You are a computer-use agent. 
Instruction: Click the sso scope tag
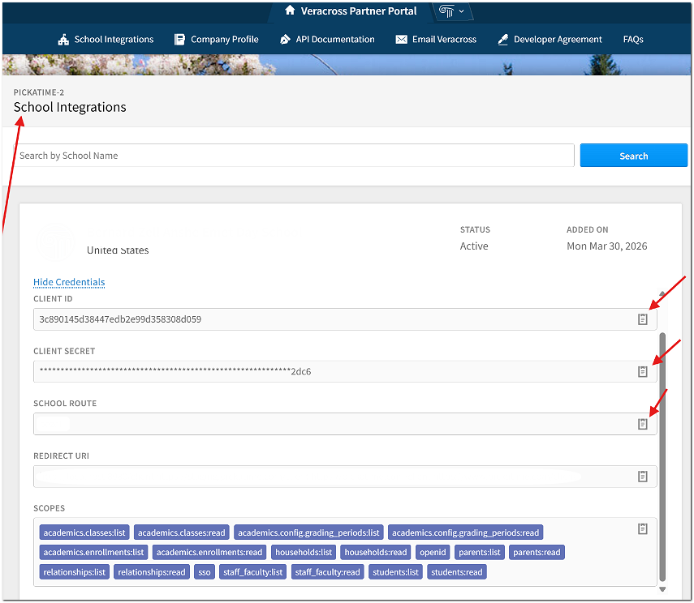pos(205,572)
